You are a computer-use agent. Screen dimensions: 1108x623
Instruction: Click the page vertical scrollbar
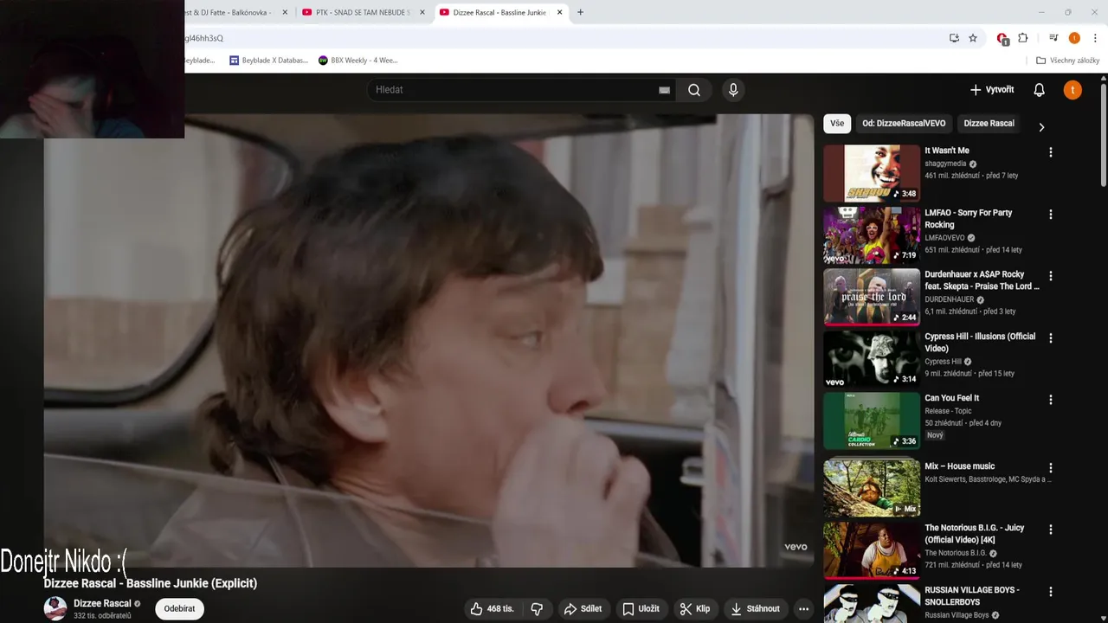click(x=1104, y=134)
